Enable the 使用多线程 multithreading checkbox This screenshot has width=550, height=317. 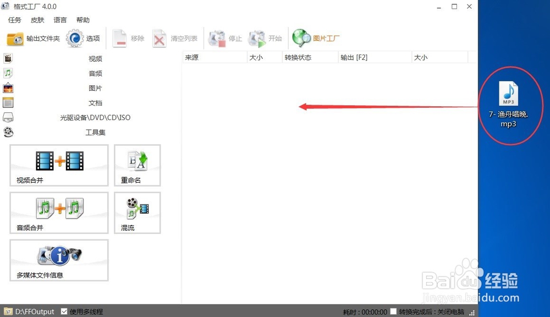[x=64, y=311]
